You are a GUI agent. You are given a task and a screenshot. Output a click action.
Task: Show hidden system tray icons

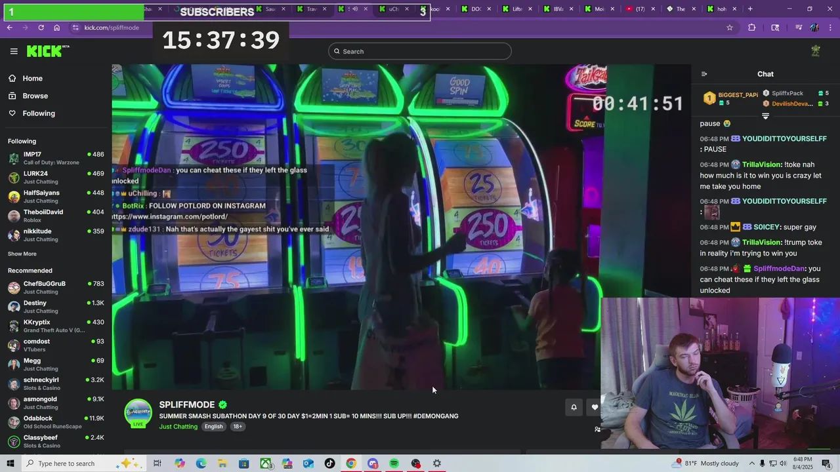(752, 463)
